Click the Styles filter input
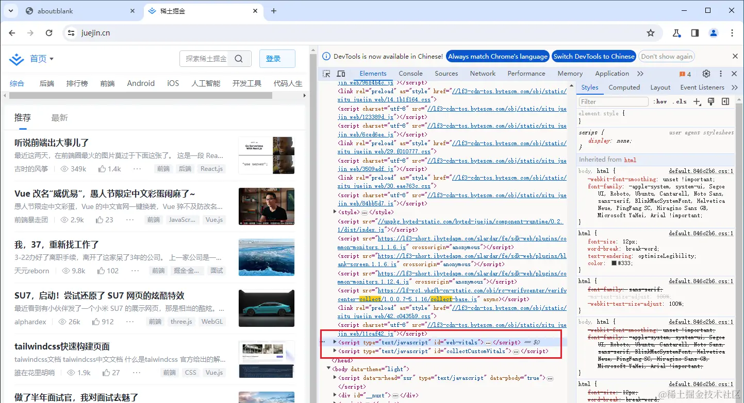Image resolution: width=744 pixels, height=403 pixels. pyautogui.click(x=613, y=101)
